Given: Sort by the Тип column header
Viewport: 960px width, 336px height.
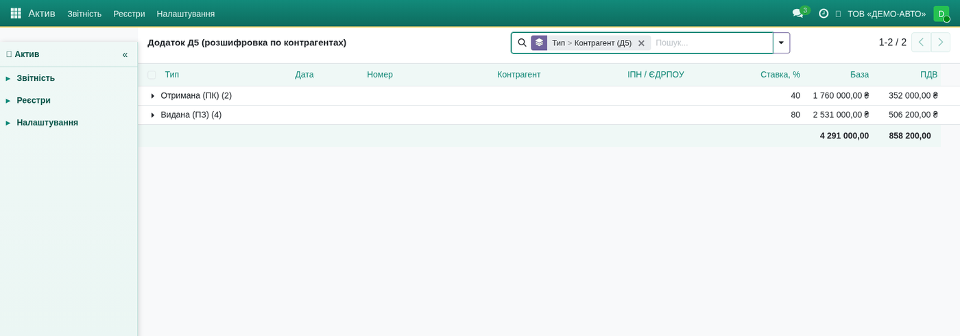Looking at the screenshot, I should point(171,75).
